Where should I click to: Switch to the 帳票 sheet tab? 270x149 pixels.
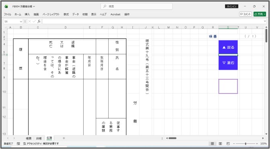pos(29,138)
